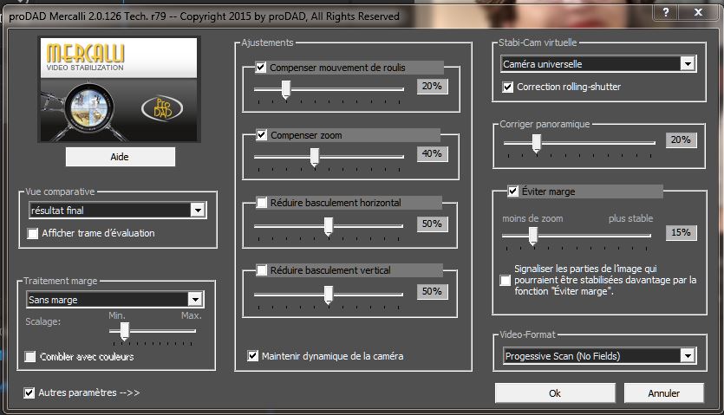Click the Ok button
Viewport: 724px width, 415px height.
(555, 392)
